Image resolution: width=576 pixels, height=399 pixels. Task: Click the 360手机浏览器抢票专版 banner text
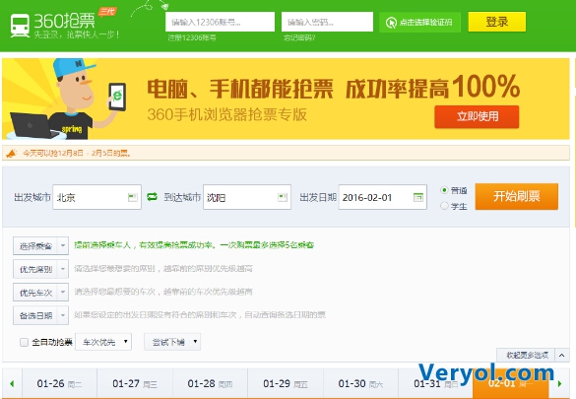[226, 114]
